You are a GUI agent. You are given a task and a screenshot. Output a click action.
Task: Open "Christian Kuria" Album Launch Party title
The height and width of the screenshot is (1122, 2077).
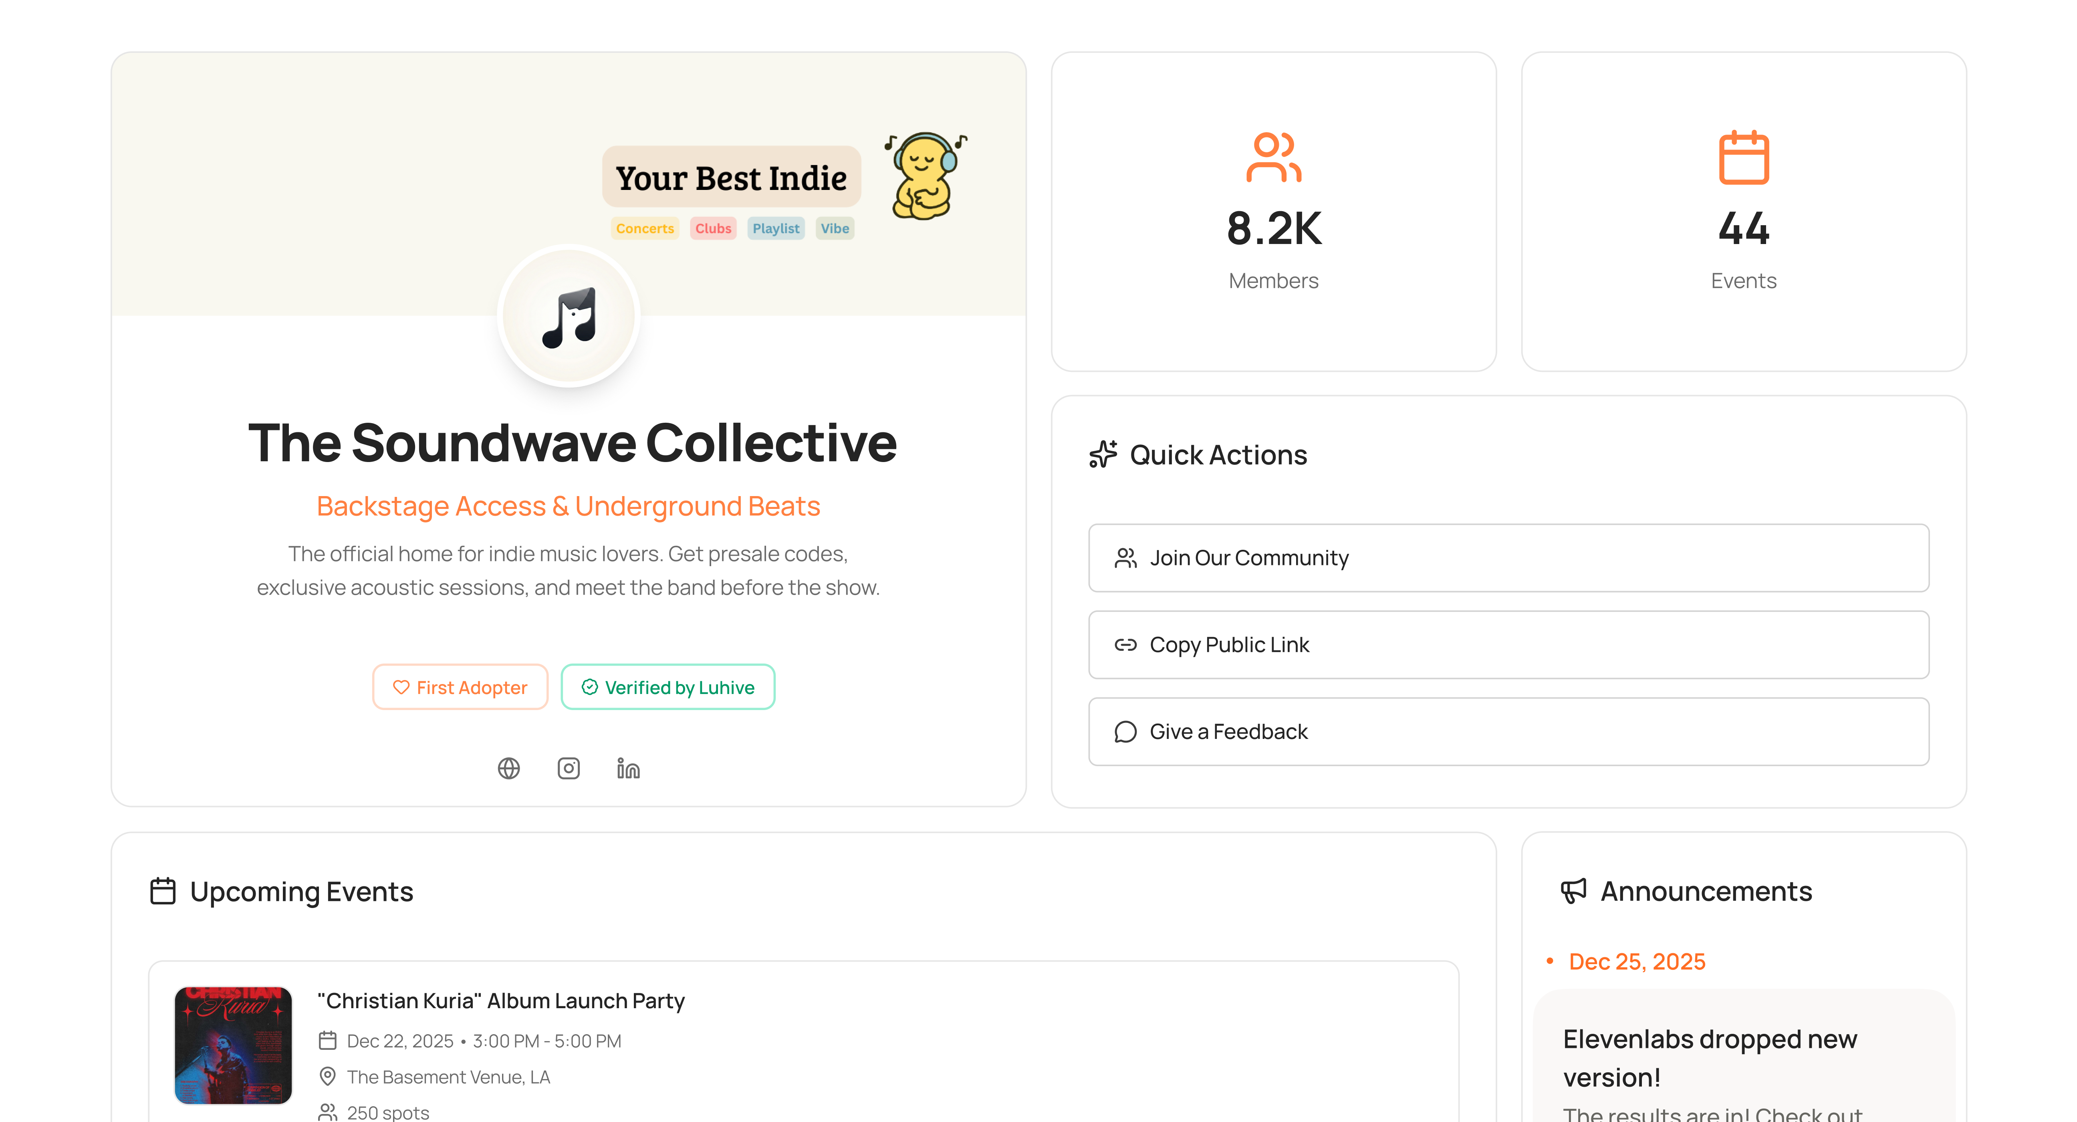[501, 1001]
